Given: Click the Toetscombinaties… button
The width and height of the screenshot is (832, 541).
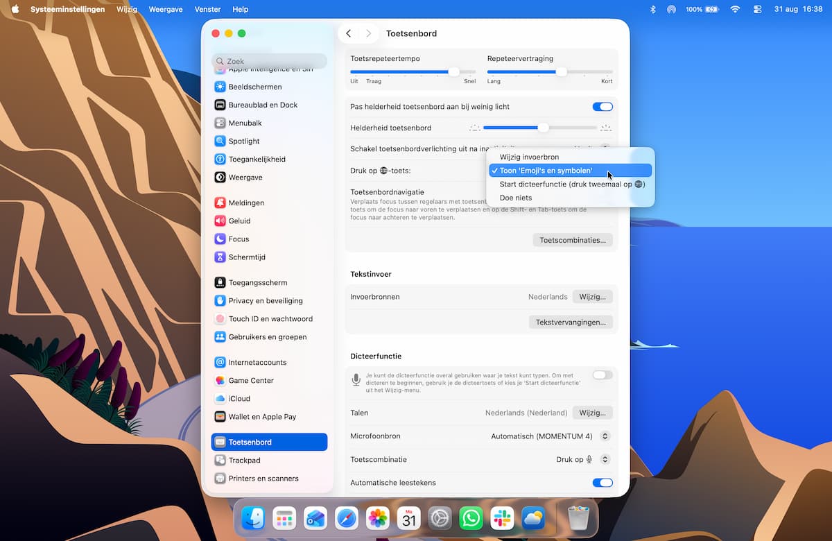Looking at the screenshot, I should (x=573, y=240).
